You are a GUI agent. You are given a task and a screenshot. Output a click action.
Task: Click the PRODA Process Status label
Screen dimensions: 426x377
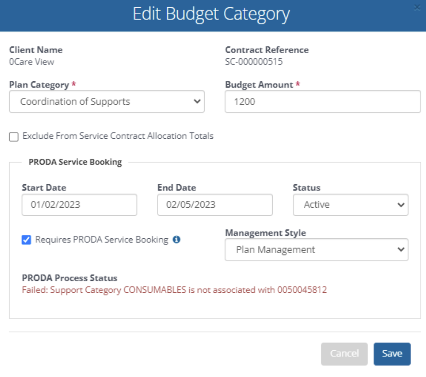point(69,278)
